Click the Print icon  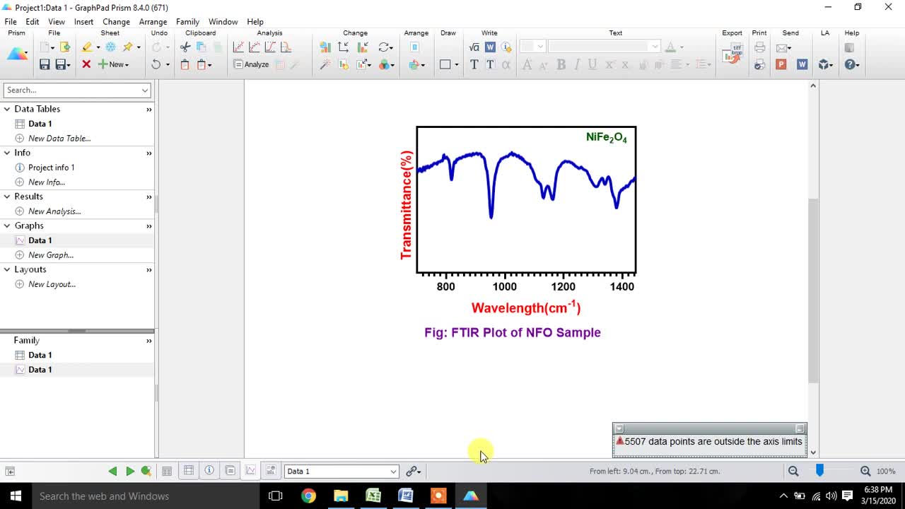tap(760, 47)
